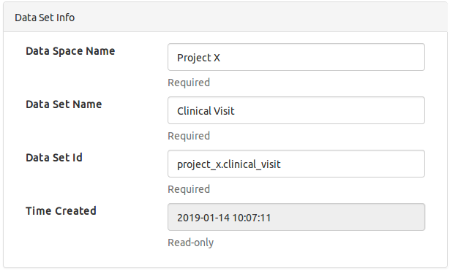Click the Time Created label
Image resolution: width=450 pixels, height=271 pixels.
tap(61, 211)
